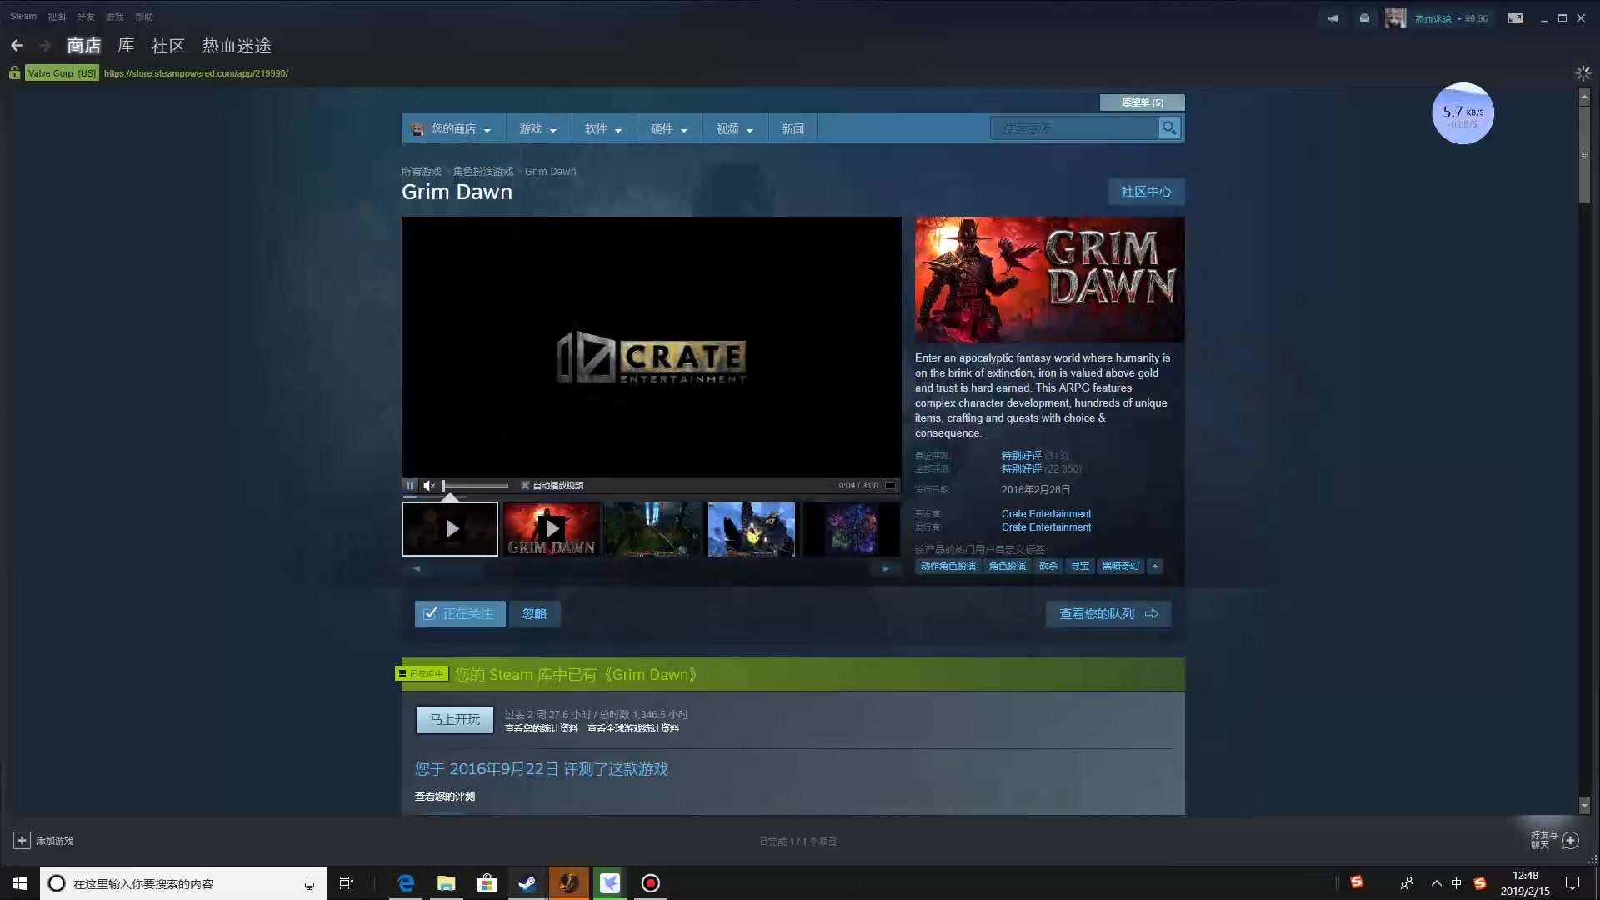Toggle the autoplay video checkbox
The image size is (1600, 900).
click(525, 485)
